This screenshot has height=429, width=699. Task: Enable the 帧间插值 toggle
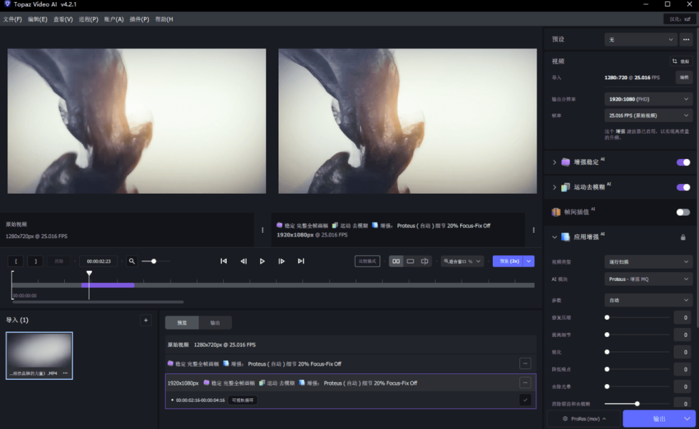click(683, 212)
